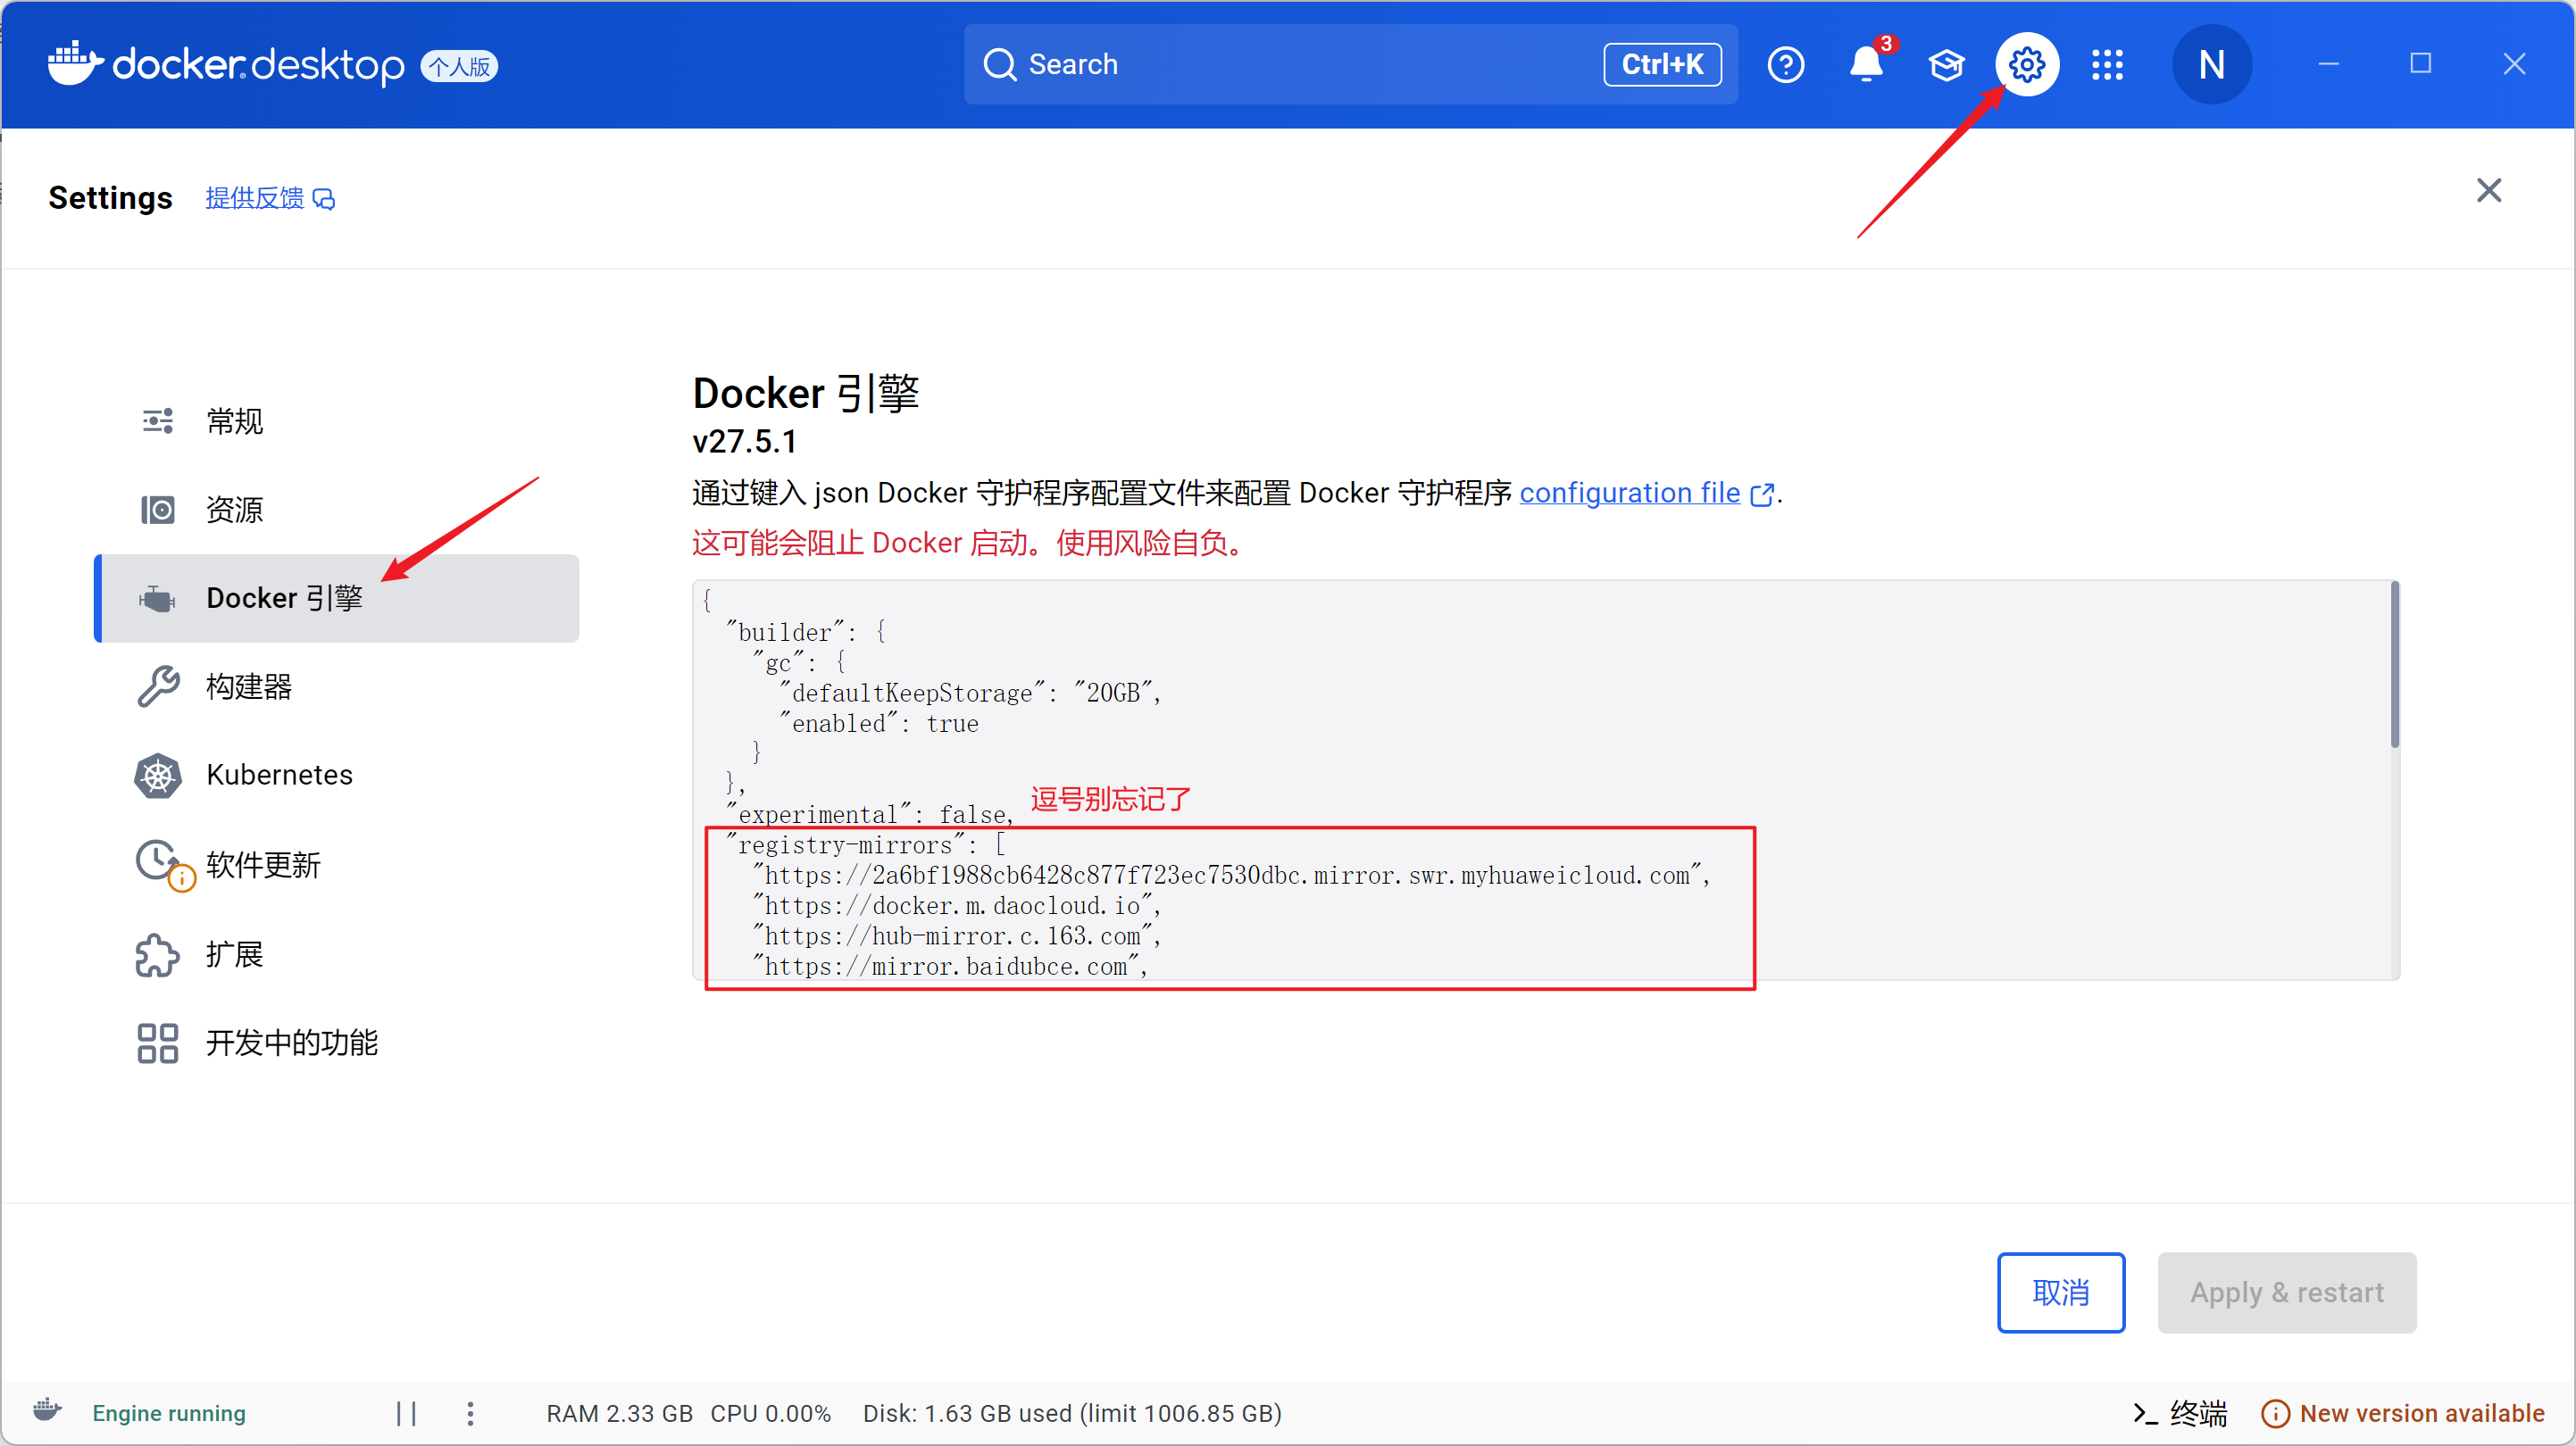Switch to the Kubernetes settings section

(x=279, y=774)
